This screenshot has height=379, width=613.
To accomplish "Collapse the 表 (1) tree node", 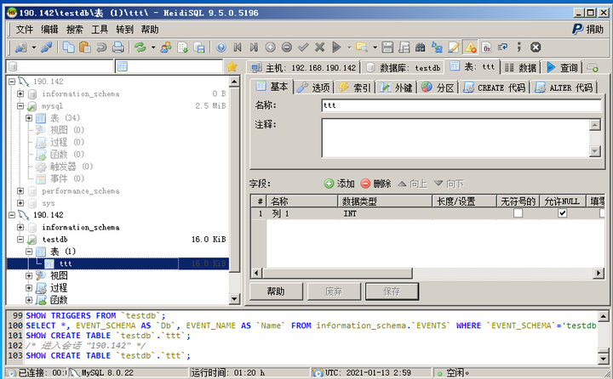I will pos(29,252).
